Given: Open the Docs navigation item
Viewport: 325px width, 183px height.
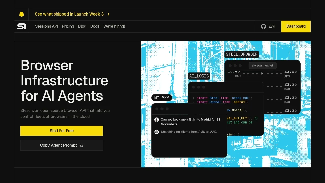Looking at the screenshot, I should click(x=95, y=26).
